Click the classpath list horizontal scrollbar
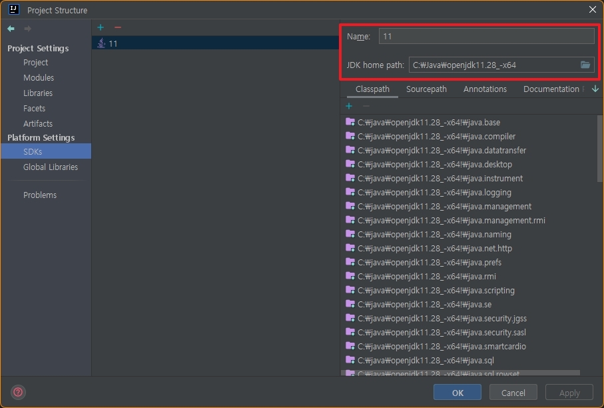The image size is (604, 408). pos(460,373)
